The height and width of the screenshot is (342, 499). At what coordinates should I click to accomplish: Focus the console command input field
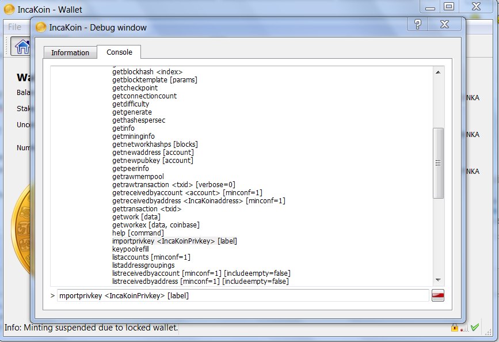tap(243, 295)
